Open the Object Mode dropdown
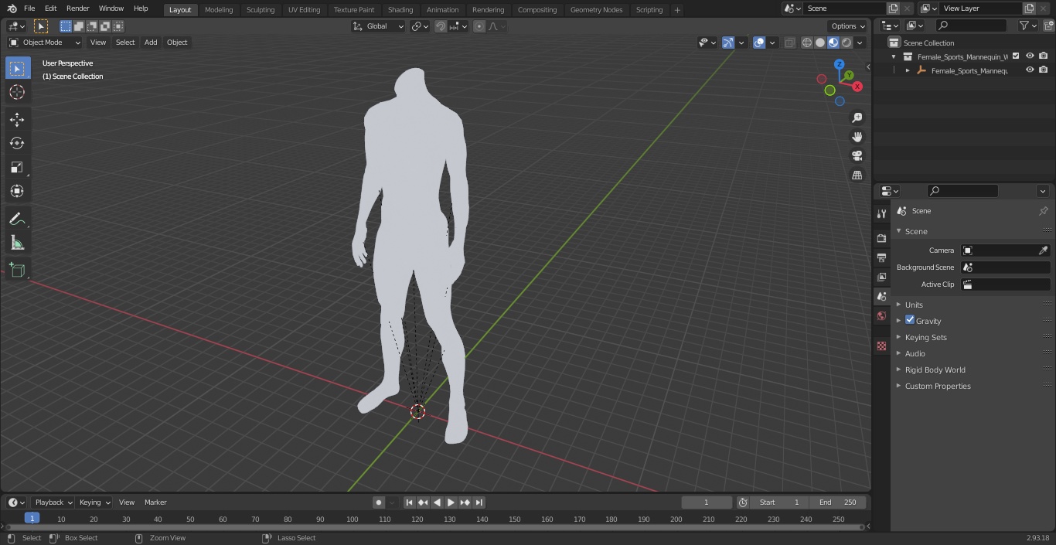1056x545 pixels. click(45, 43)
